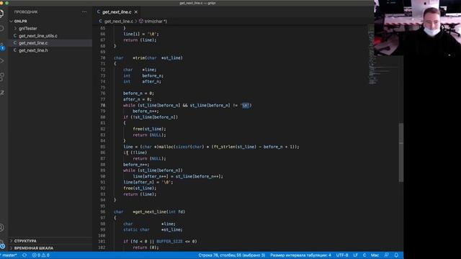The width and height of the screenshot is (461, 259).
Task: Open get_next_line_utils.c in explorer
Action: coord(38,36)
